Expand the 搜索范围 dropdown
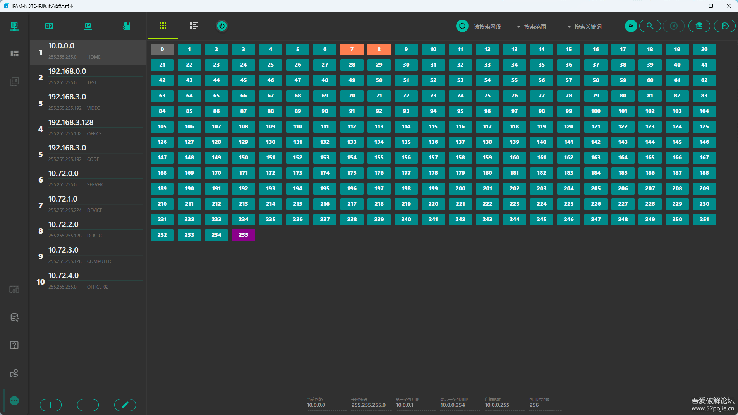Viewport: 738px width, 415px height. click(547, 27)
